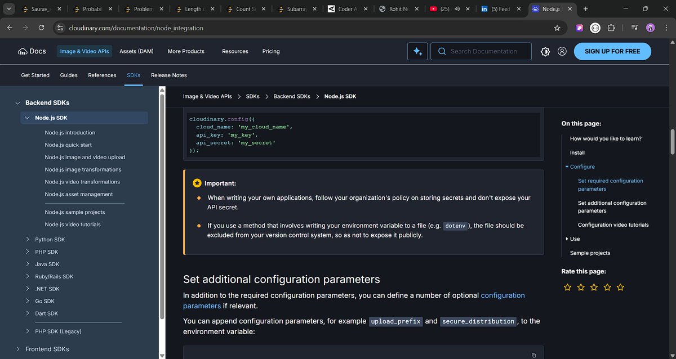
Task: Jump to Configuration video tutorials
Action: [613, 225]
